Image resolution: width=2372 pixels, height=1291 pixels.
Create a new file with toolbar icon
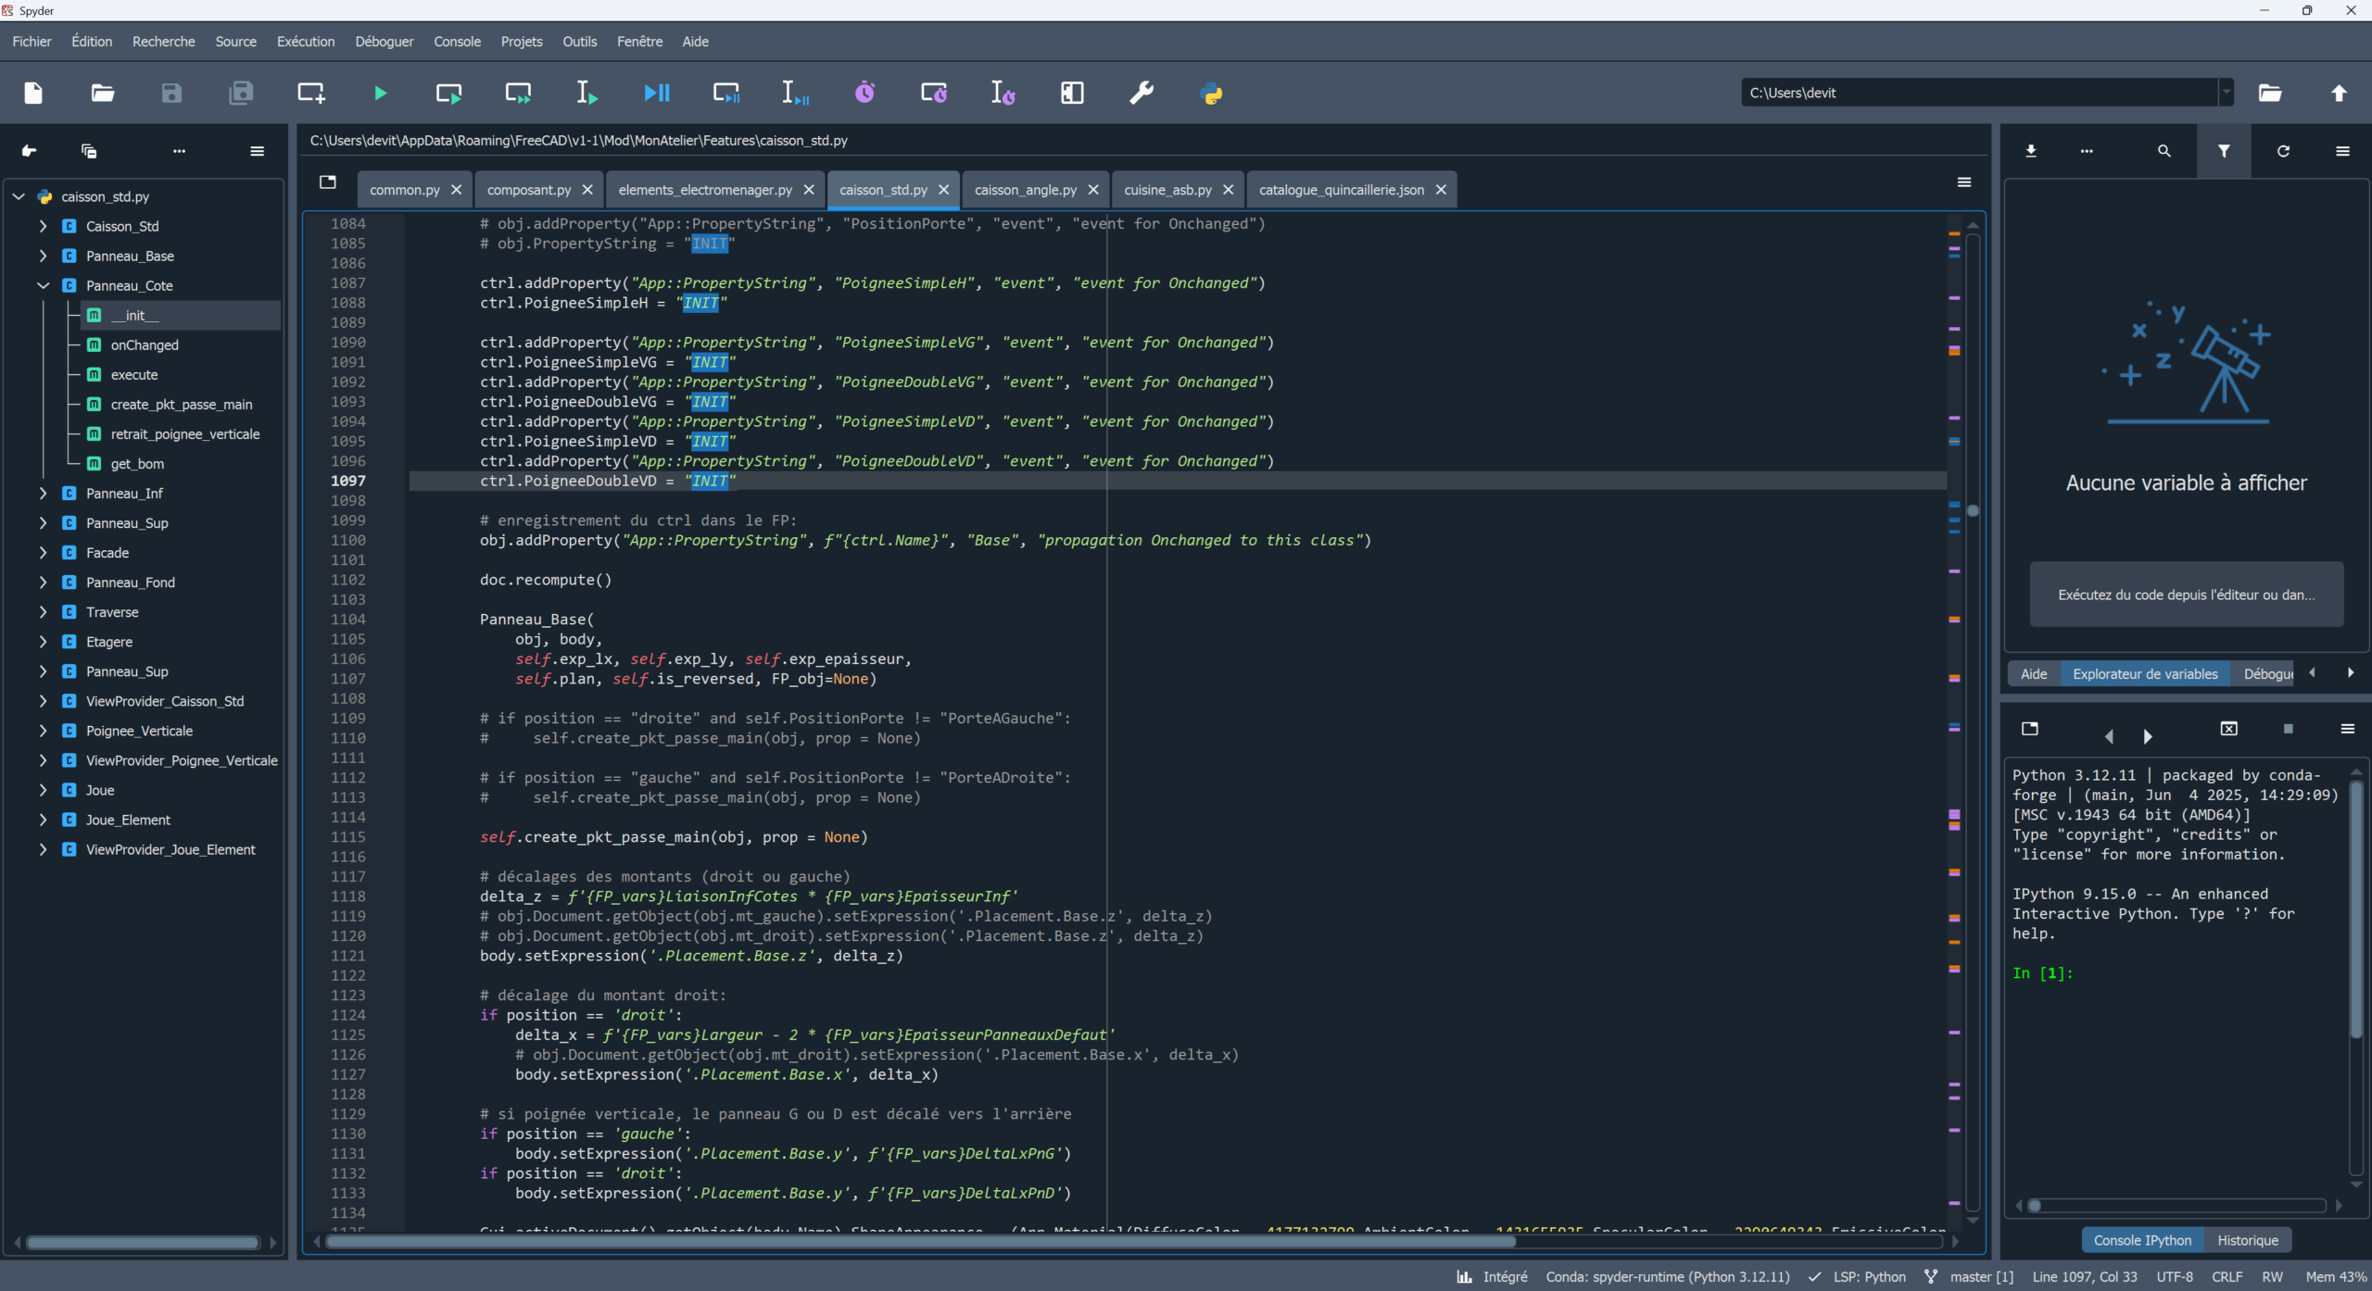coord(33,93)
